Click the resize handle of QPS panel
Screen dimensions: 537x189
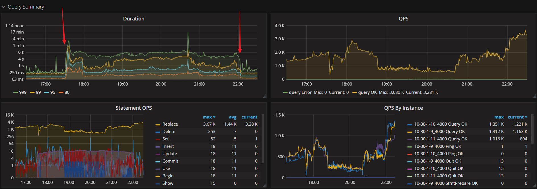point(534,96)
